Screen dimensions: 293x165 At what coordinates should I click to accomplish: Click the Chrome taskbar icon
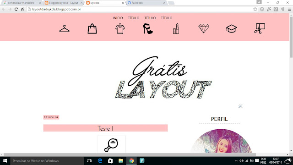pyautogui.click(x=131, y=161)
